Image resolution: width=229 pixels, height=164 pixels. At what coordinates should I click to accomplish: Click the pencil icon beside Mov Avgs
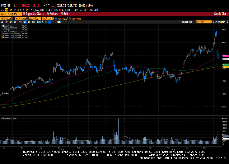click(x=67, y=19)
